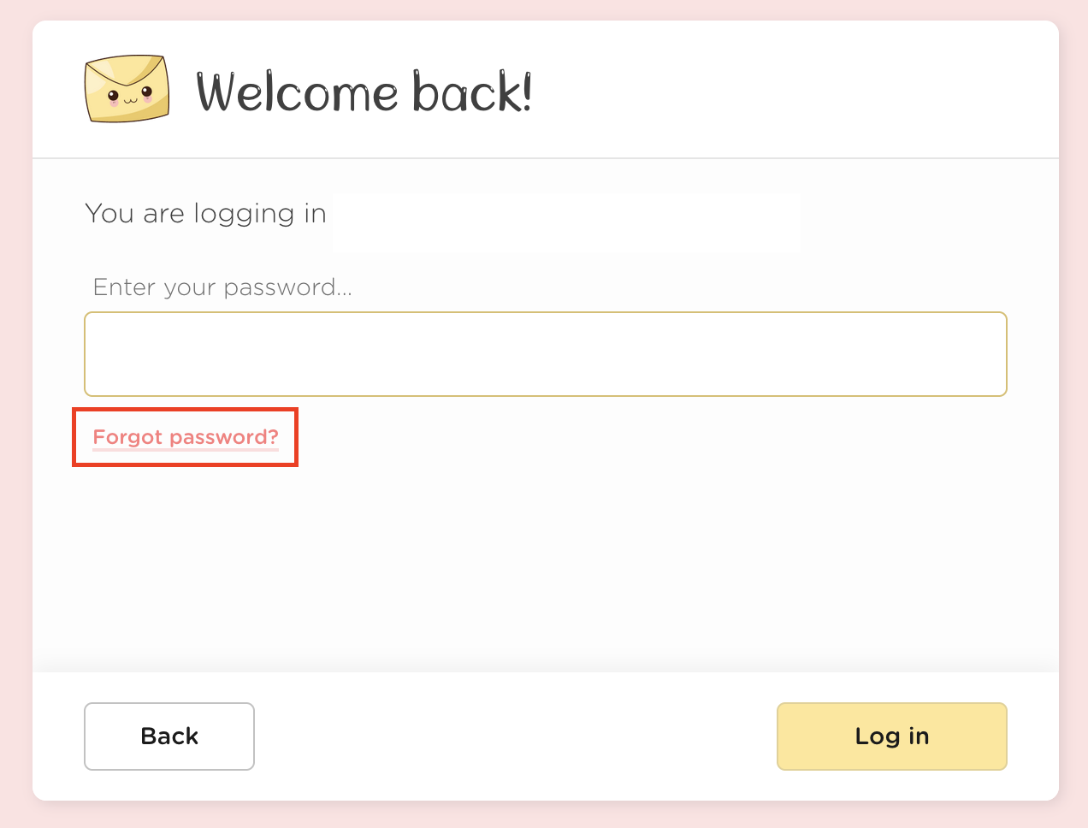Click the password input field
This screenshot has width=1088, height=828.
coord(545,354)
